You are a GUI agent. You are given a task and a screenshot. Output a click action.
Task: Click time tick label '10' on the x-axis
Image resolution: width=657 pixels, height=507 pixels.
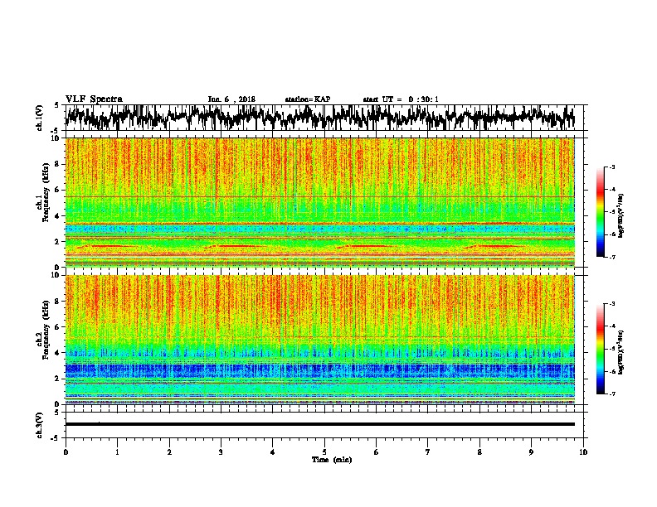coord(583,452)
